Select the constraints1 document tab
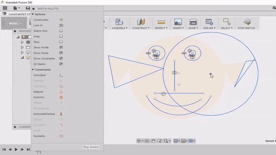Viewport: 276px width, 155px height. [19, 14]
